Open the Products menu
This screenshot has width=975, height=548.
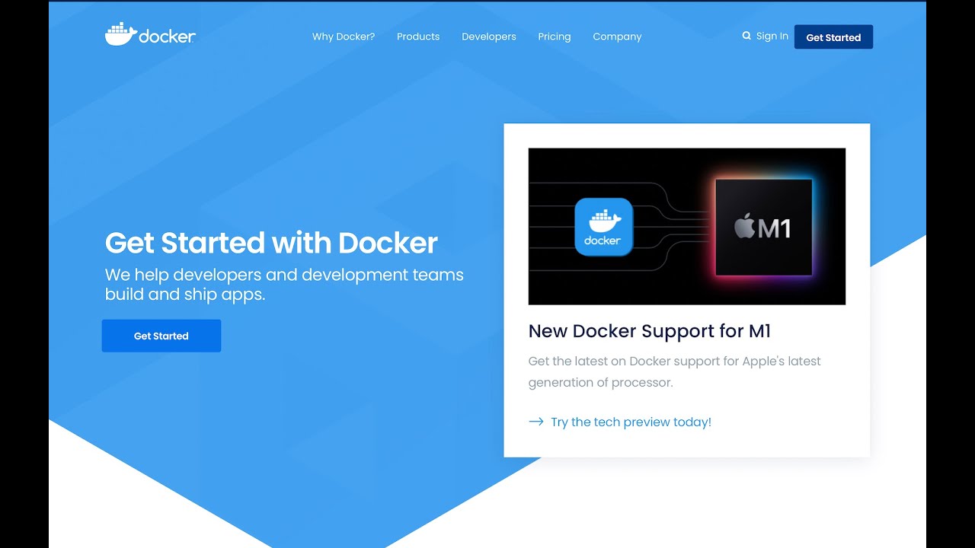tap(418, 37)
